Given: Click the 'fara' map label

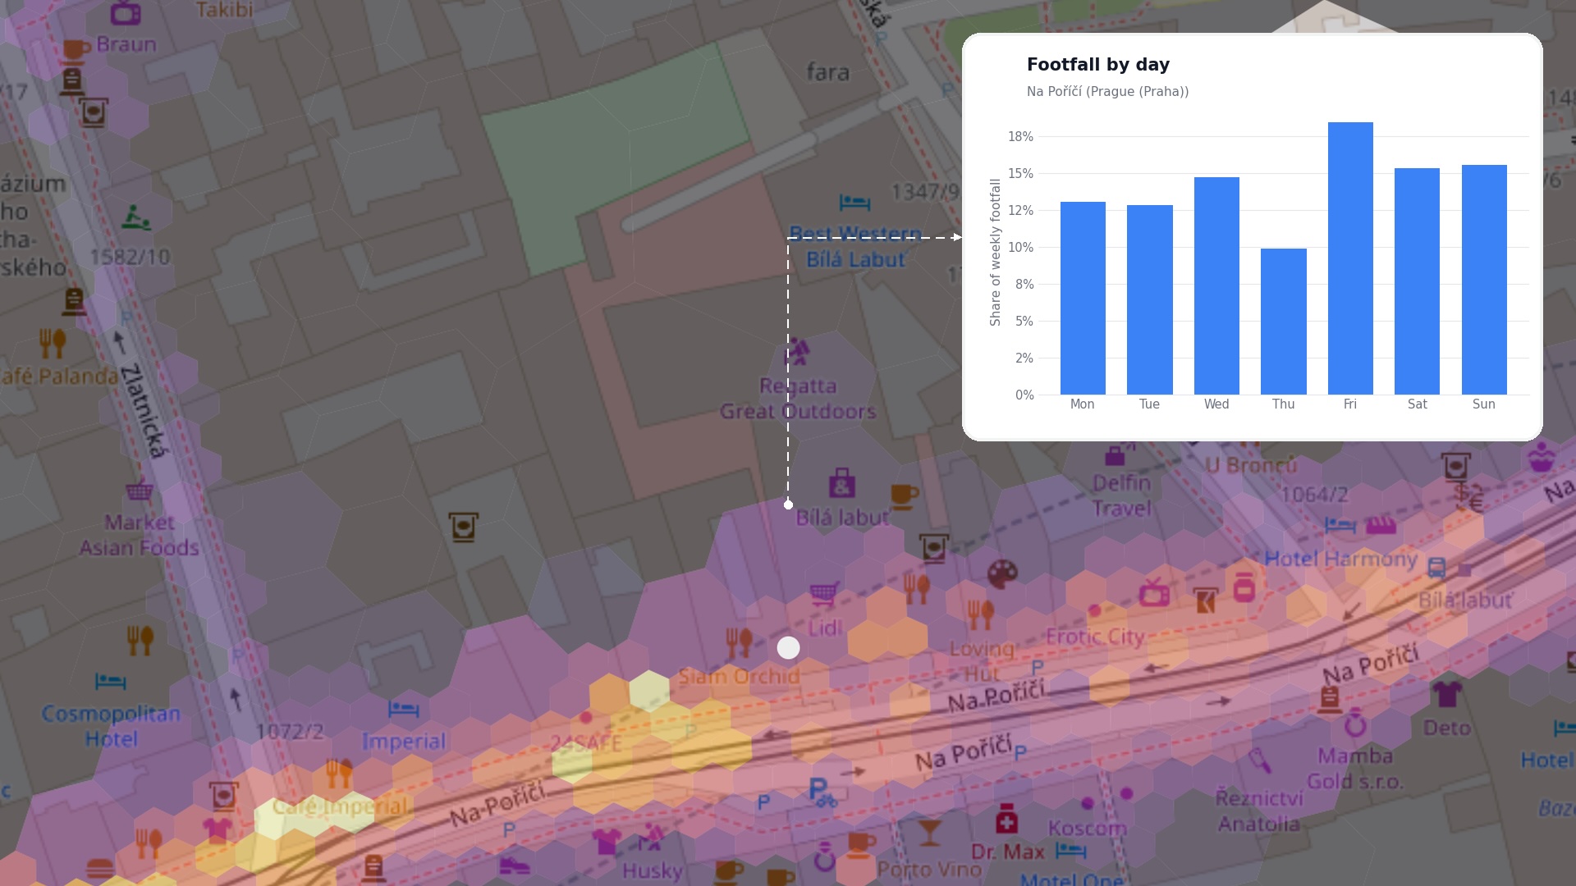Looking at the screenshot, I should point(827,72).
